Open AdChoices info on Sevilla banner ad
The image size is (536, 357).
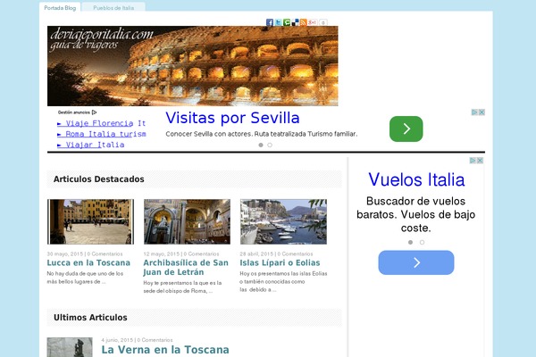(x=474, y=112)
